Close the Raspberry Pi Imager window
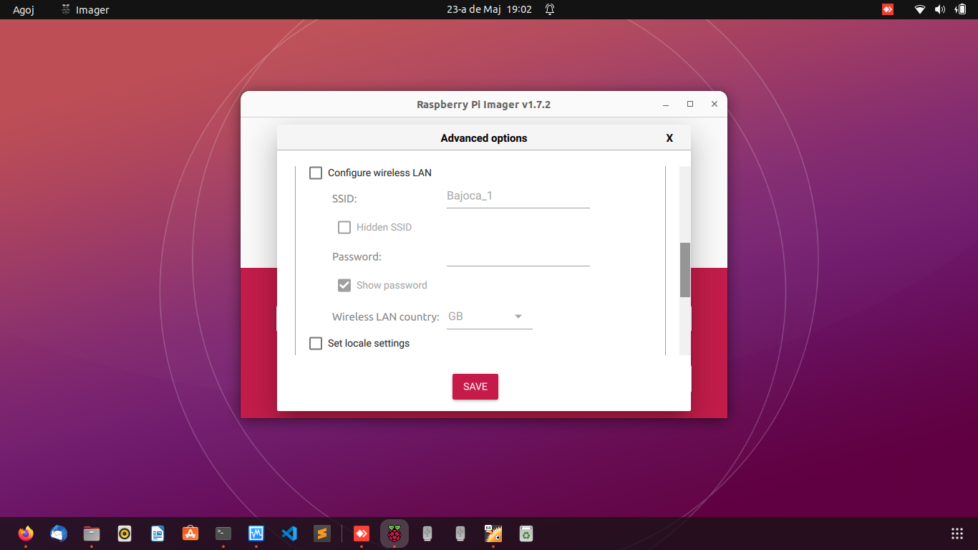978x550 pixels. pos(715,105)
